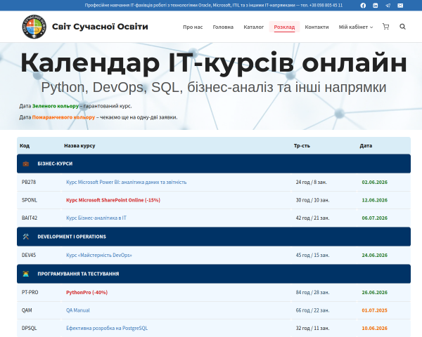Open the Контакти menu item
Image resolution: width=422 pixels, height=337 pixels.
tap(316, 27)
